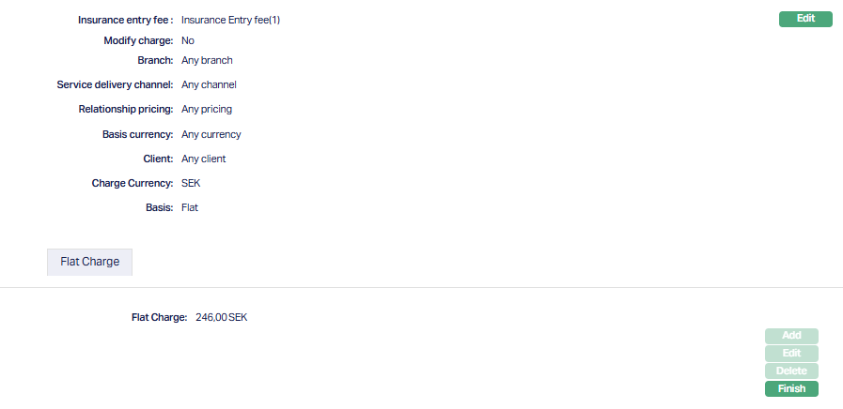Click the Relationship pricing label
This screenshot has width=843, height=409.
[126, 109]
